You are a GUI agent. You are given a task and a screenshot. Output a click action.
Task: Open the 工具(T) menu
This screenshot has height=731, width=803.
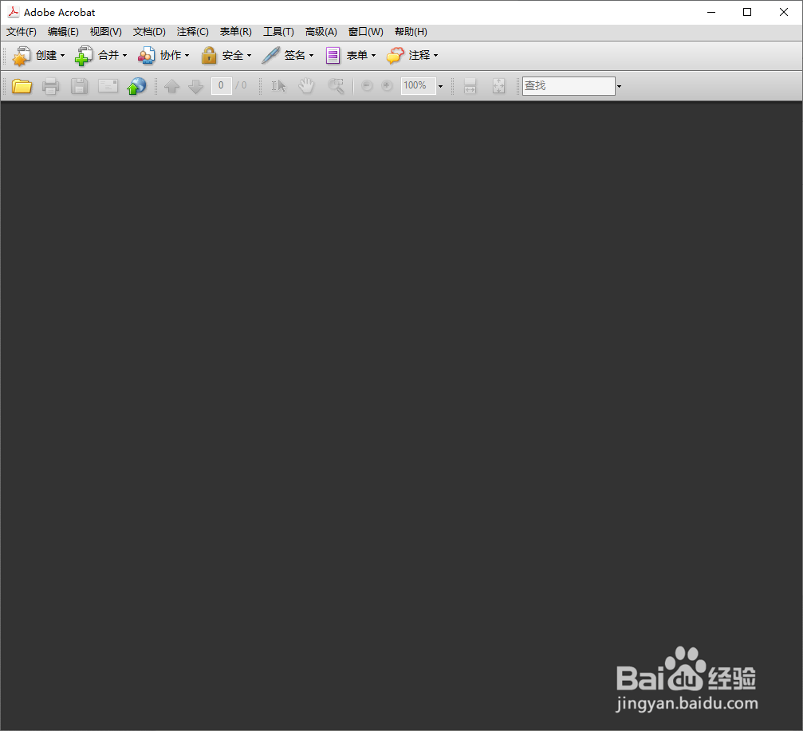[x=278, y=32]
